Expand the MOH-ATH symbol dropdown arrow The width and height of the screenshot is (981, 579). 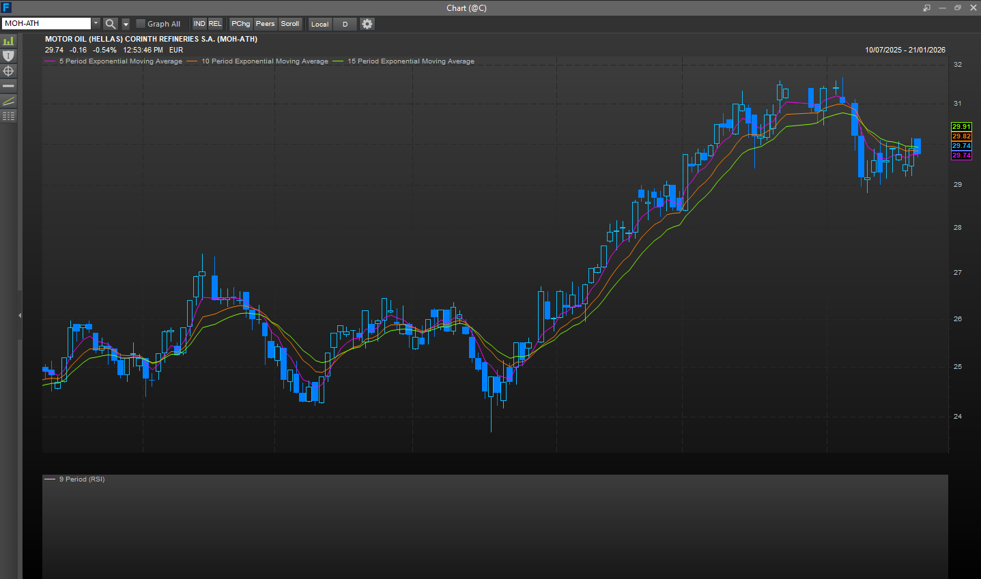(96, 24)
